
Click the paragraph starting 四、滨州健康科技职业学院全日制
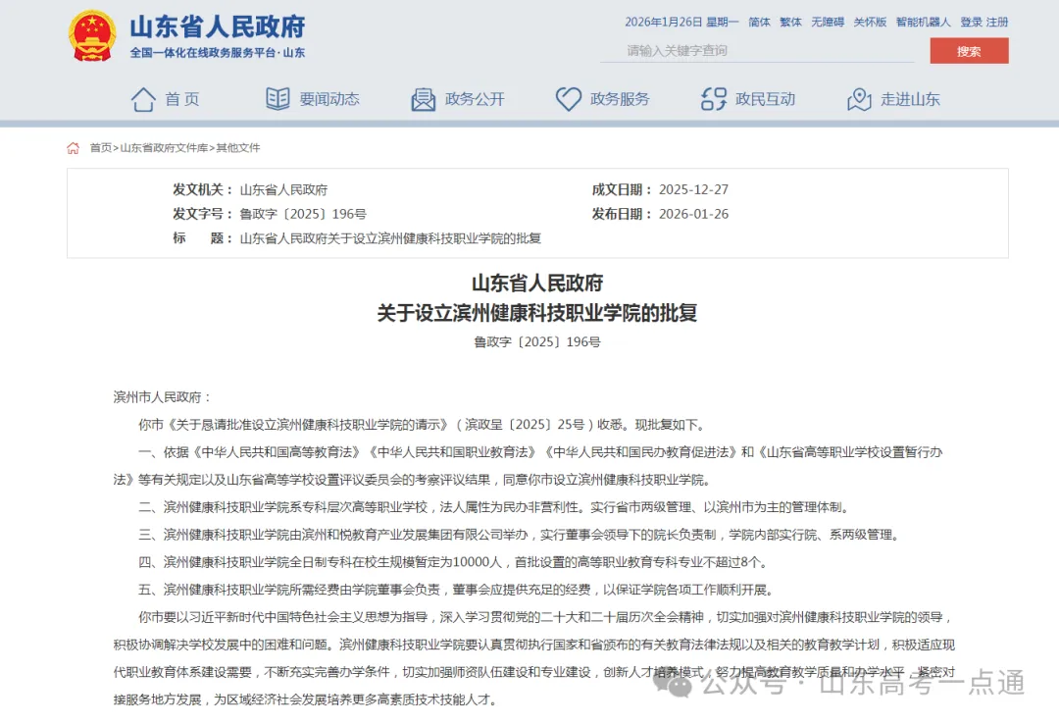453,562
